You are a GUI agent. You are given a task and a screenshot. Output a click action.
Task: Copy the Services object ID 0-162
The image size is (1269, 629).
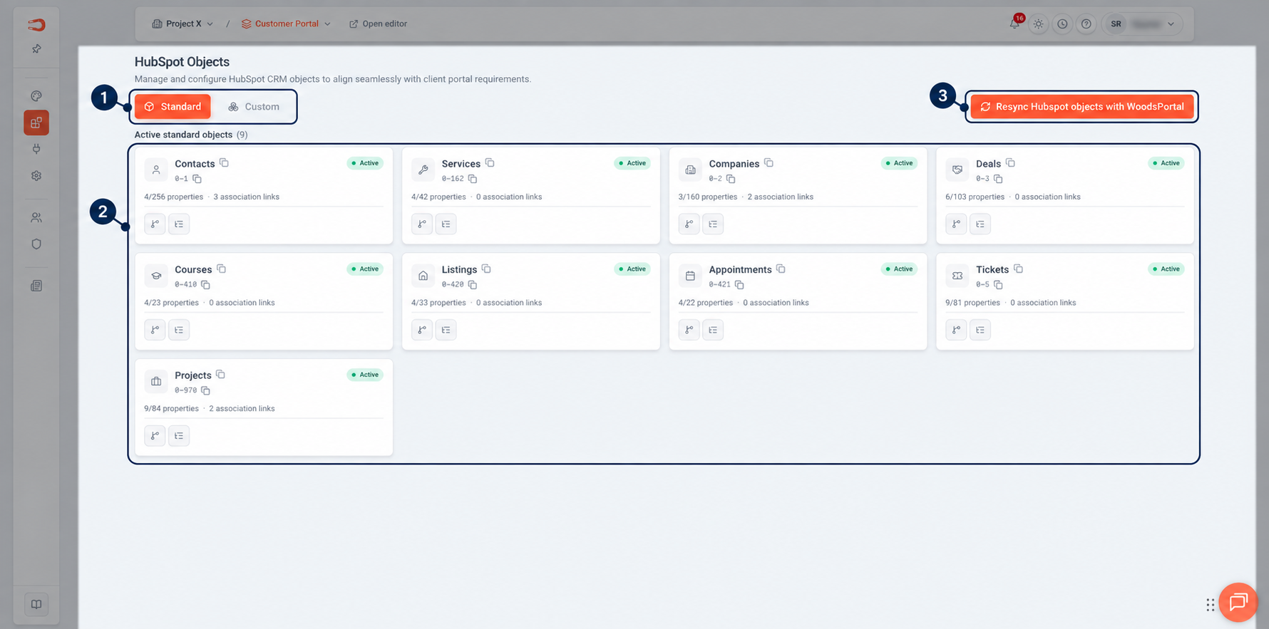pyautogui.click(x=472, y=179)
